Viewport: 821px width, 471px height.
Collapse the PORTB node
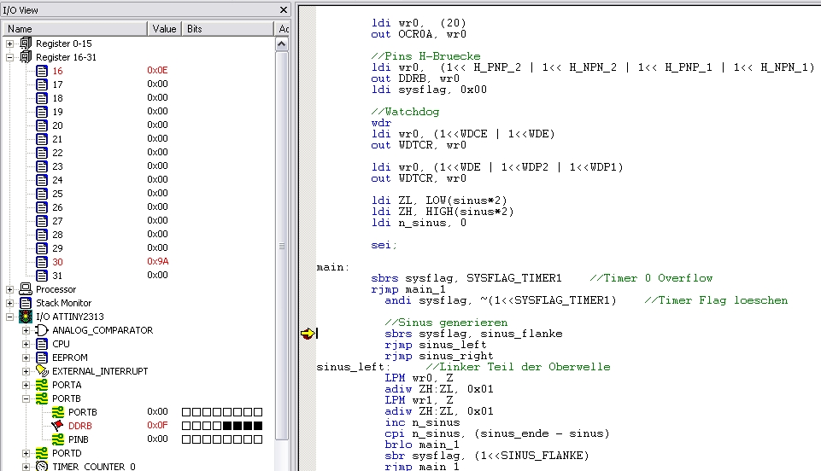26,398
